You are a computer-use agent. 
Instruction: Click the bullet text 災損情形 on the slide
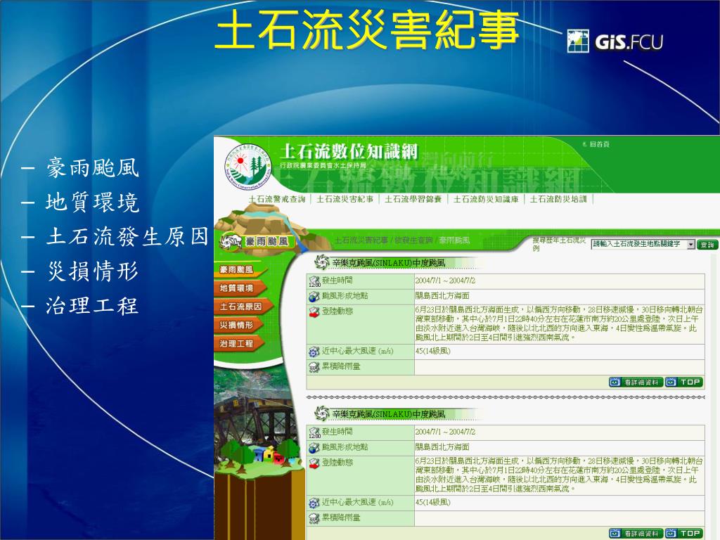tap(92, 271)
